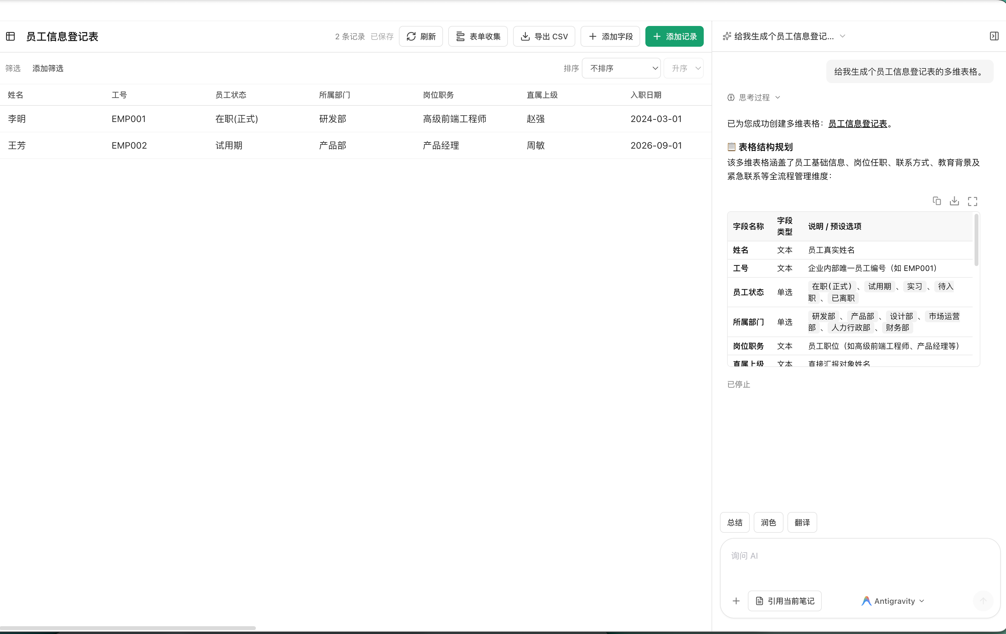This screenshot has height=634, width=1006.
Task: Click the send arrow button
Action: click(x=983, y=601)
